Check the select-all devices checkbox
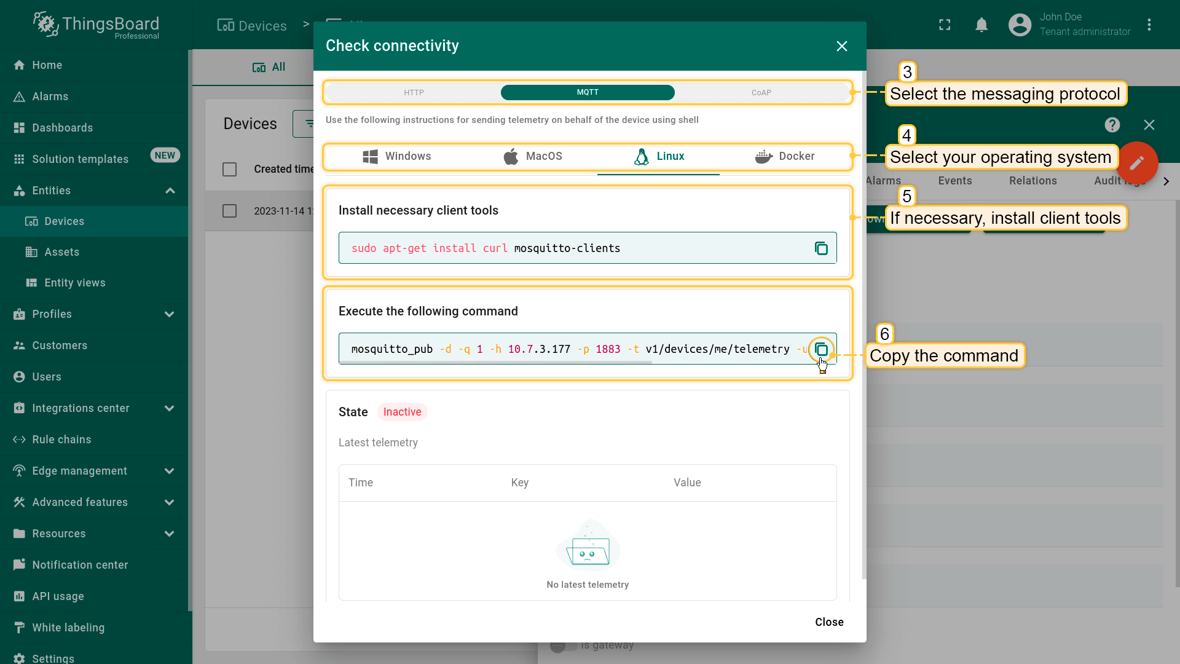Viewport: 1180px width, 664px height. pos(229,169)
